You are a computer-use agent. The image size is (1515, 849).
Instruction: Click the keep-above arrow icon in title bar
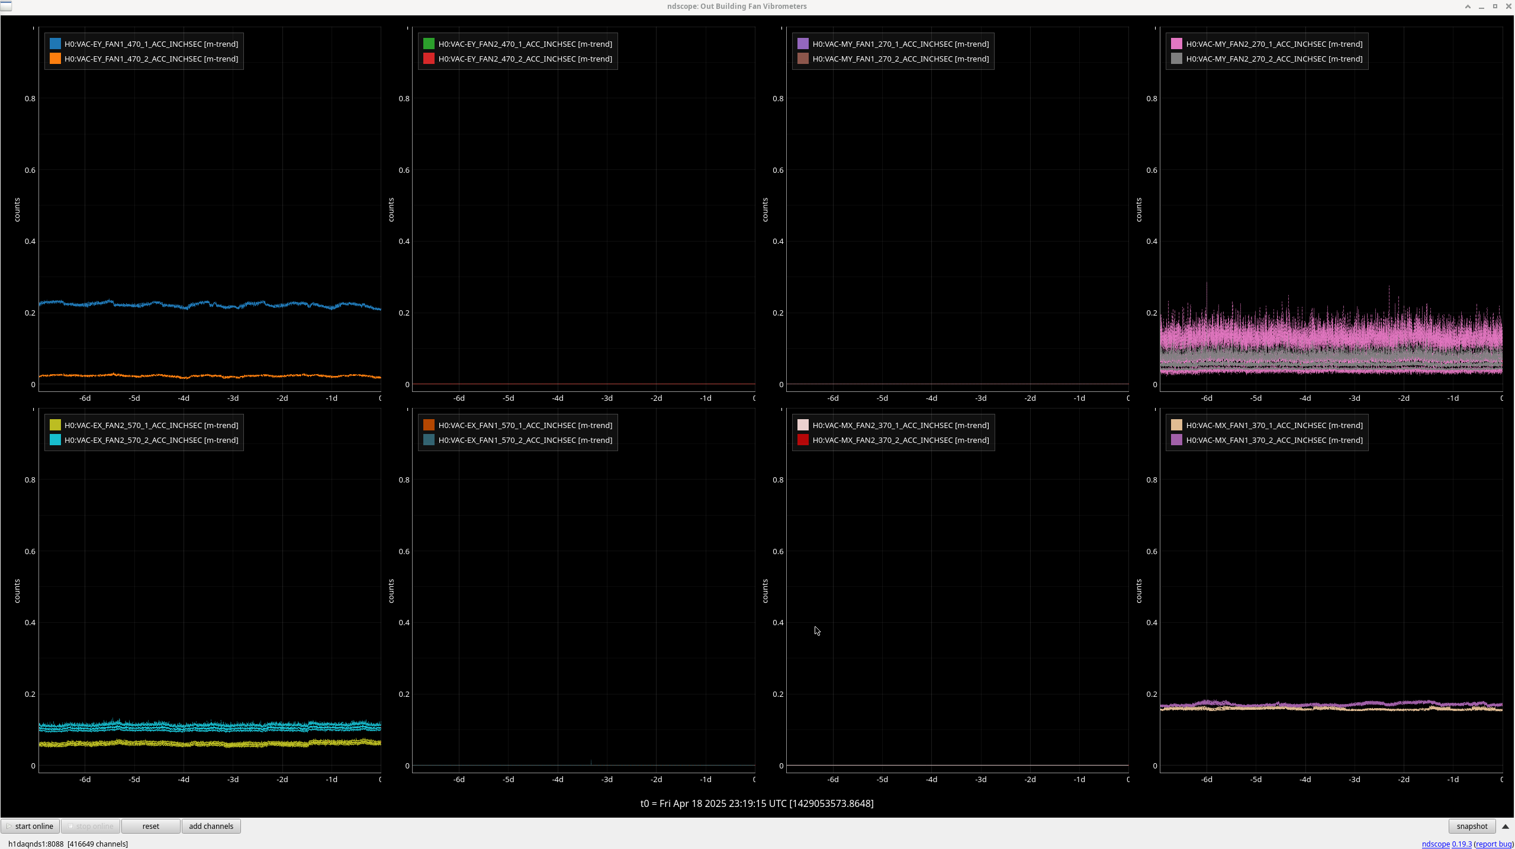pyautogui.click(x=1468, y=7)
